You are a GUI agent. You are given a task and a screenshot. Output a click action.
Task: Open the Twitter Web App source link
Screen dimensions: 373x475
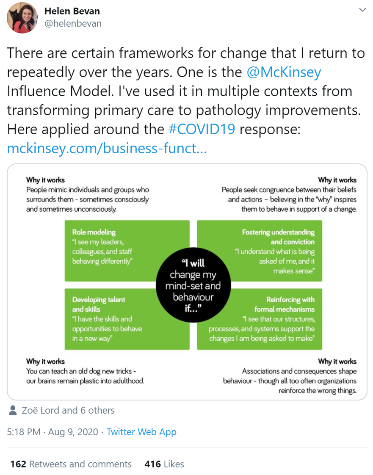coord(141,432)
